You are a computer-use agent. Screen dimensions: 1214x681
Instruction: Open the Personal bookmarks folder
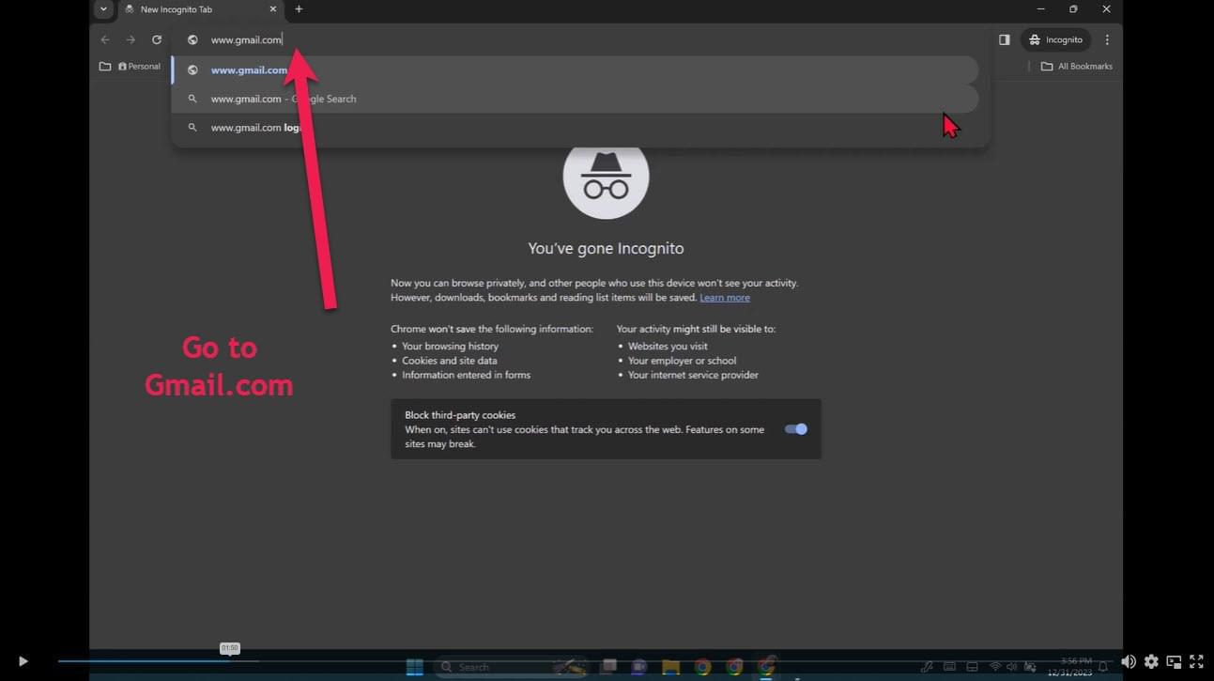(x=131, y=67)
